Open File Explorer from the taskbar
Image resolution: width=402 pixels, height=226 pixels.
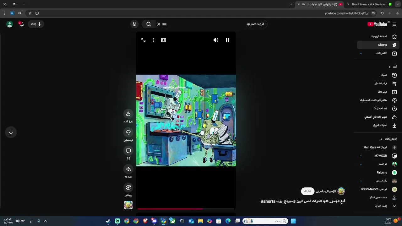pyautogui.click(x=200, y=221)
